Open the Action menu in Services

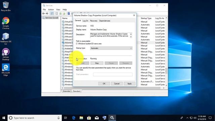coord(51,10)
